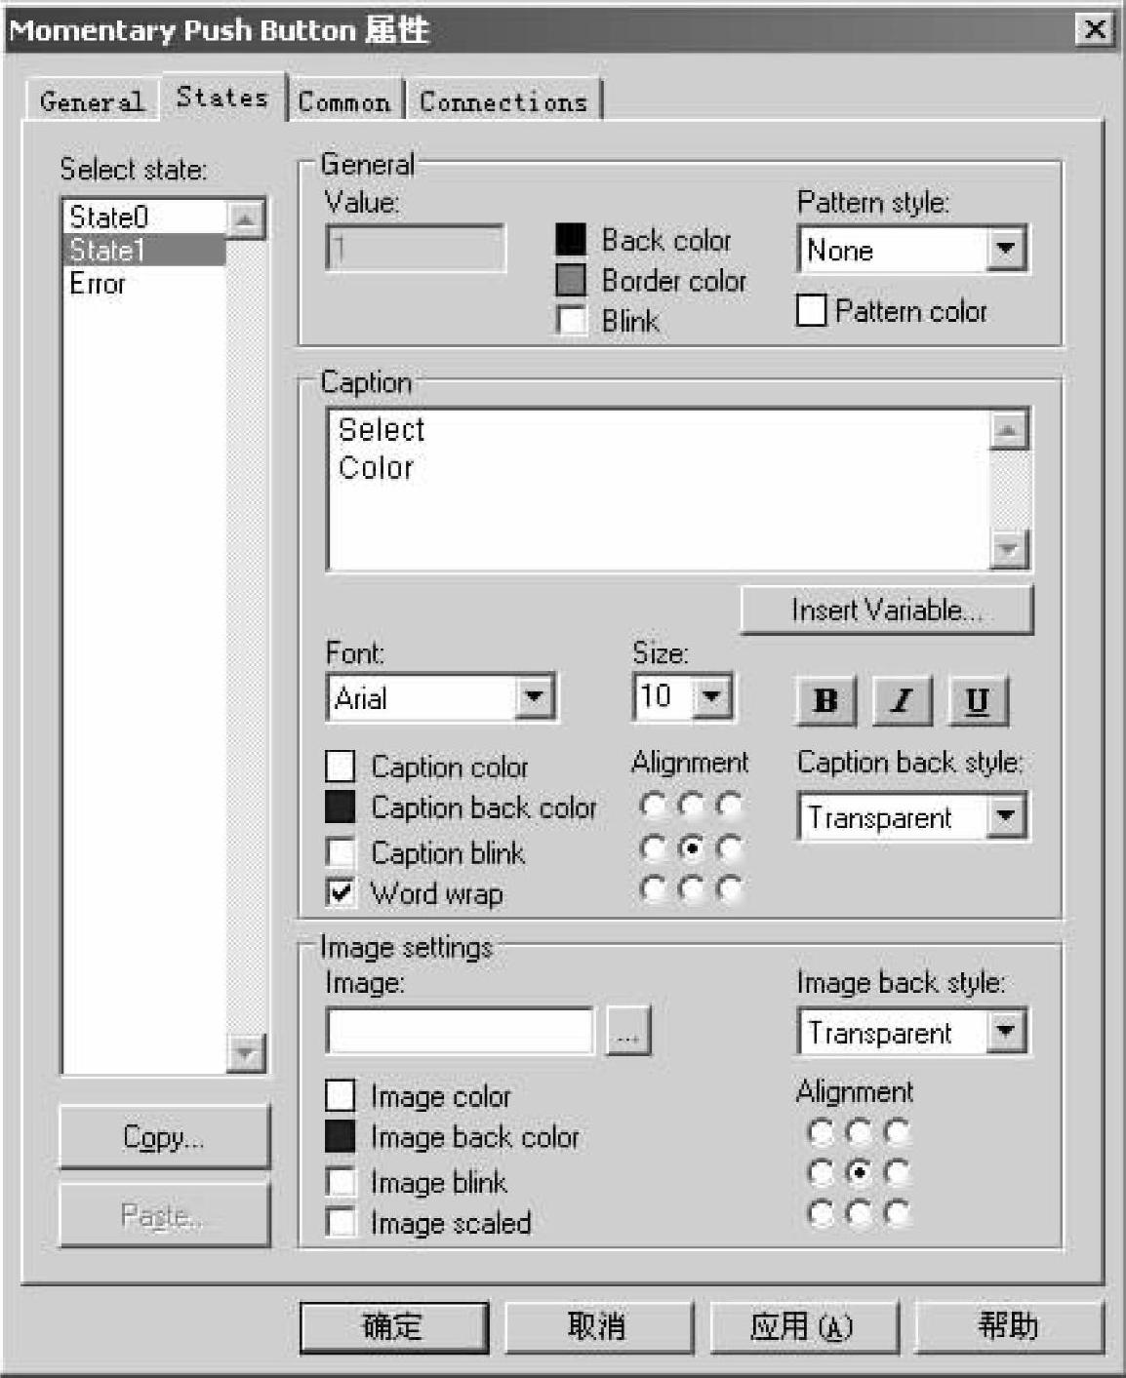1126x1378 pixels.
Task: Uncheck the Word wrap checkbox
Action: (x=341, y=893)
